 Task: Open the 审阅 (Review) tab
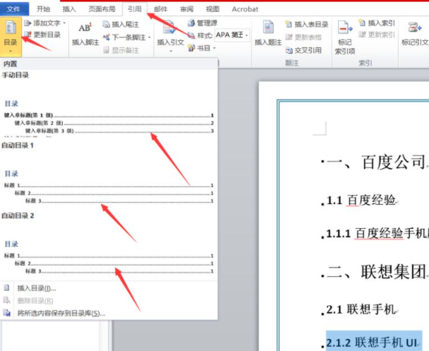187,9
